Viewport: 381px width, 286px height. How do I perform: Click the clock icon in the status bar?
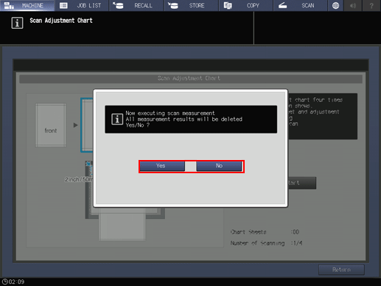tap(4, 282)
